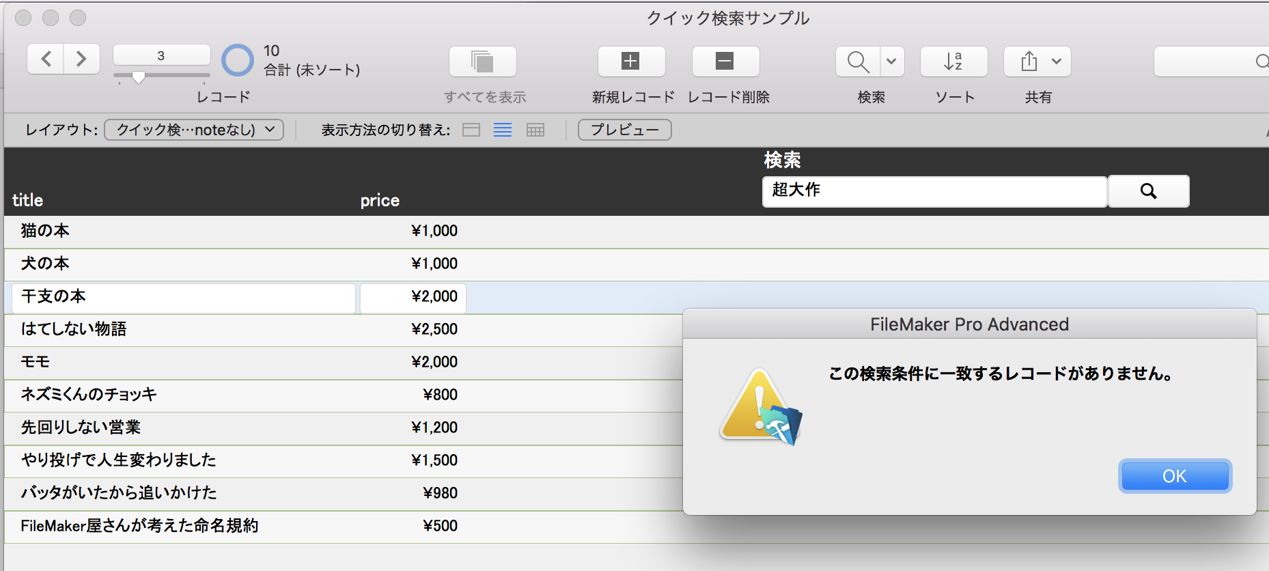Click the ¥500 price value
This screenshot has width=1269, height=571.
coord(441,526)
